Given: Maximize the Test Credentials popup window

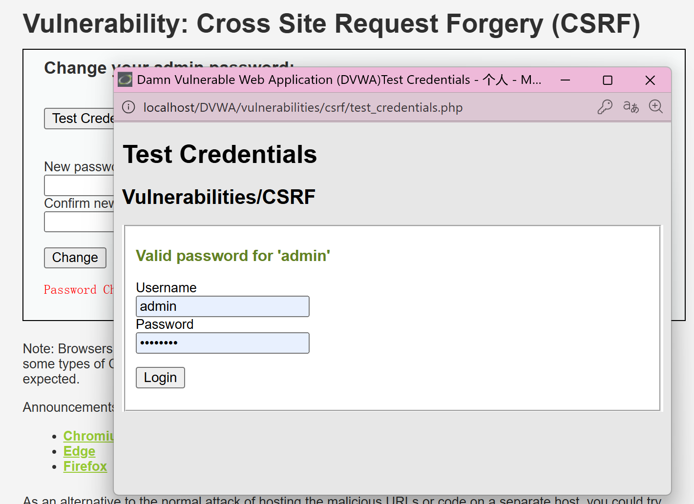Looking at the screenshot, I should 608,80.
